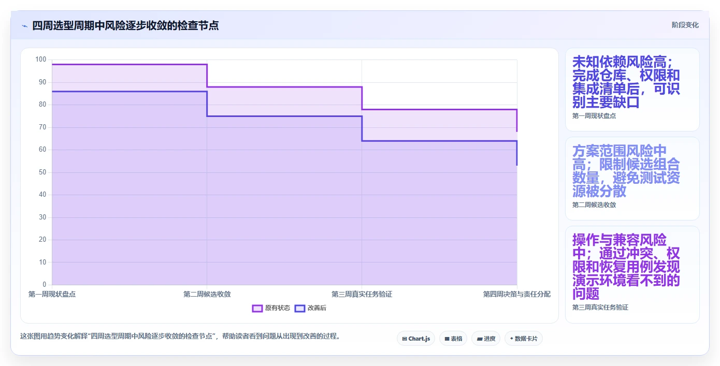Select the 表格 tag
Image resolution: width=720 pixels, height=366 pixels.
pyautogui.click(x=453, y=339)
